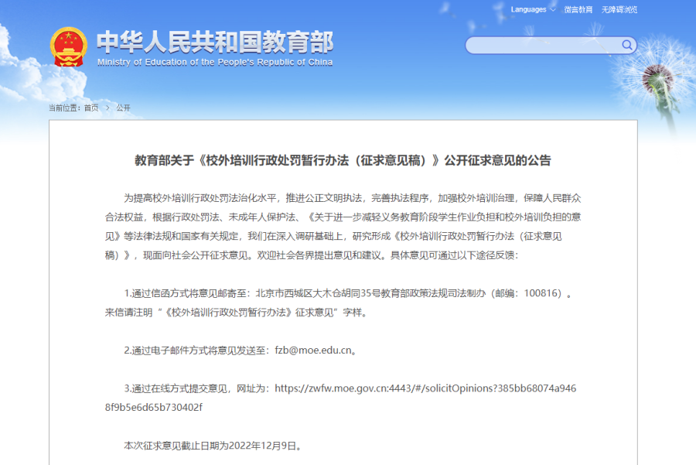Open the 微言教育 link in header
696x465 pixels.
578,10
